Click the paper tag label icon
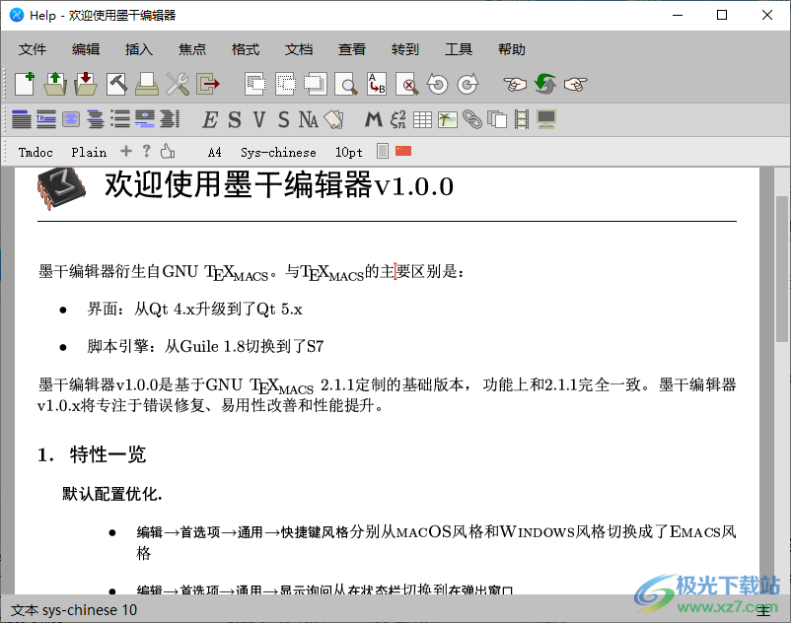 pyautogui.click(x=333, y=119)
